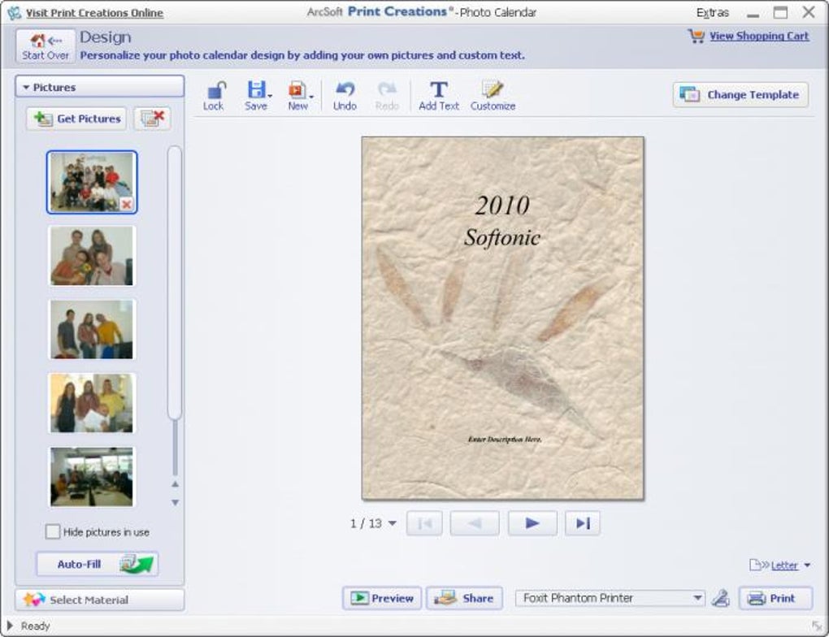Click the shopping cart icon

(x=697, y=36)
